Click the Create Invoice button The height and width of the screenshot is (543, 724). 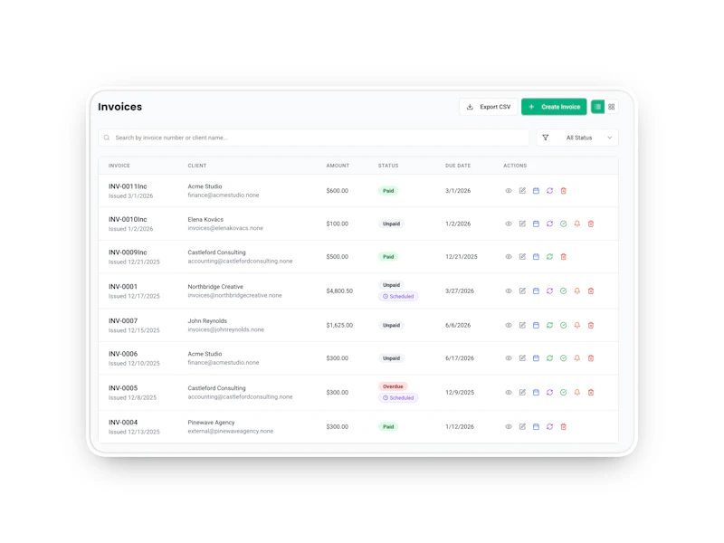(554, 107)
